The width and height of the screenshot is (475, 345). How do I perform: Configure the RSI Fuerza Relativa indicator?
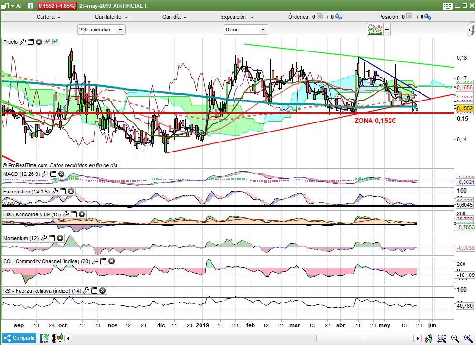pos(87,290)
